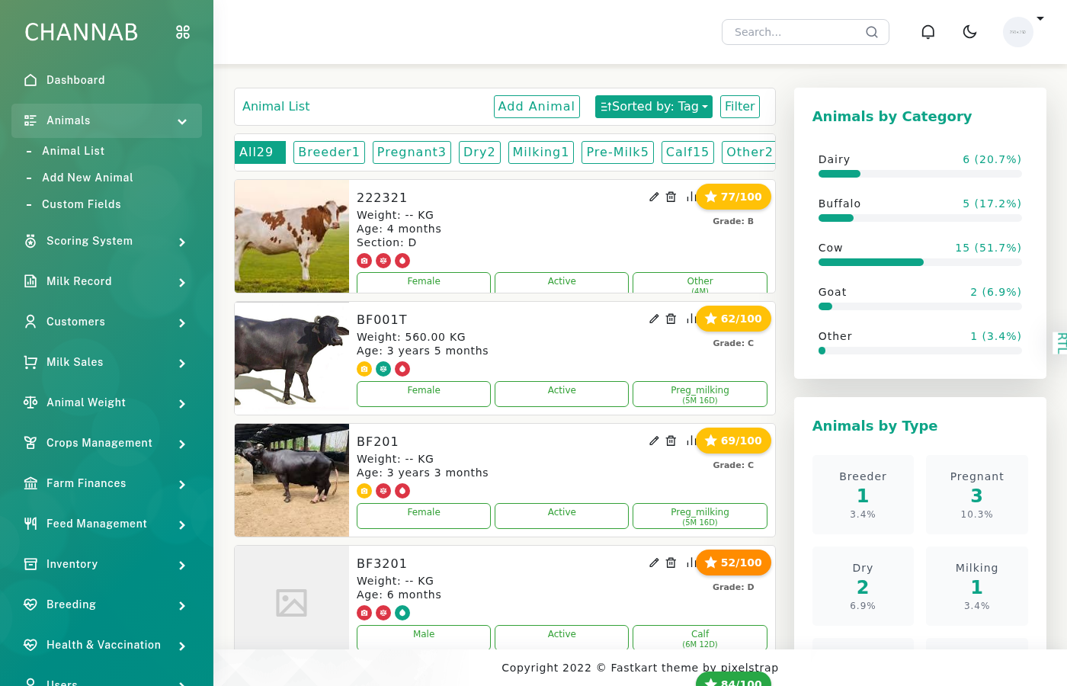1067x686 pixels.
Task: Switch to the Calf15 category tab
Action: click(687, 152)
